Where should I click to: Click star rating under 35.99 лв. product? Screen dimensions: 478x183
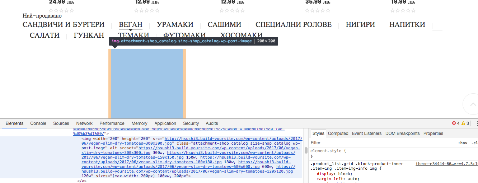tap(318, 10)
